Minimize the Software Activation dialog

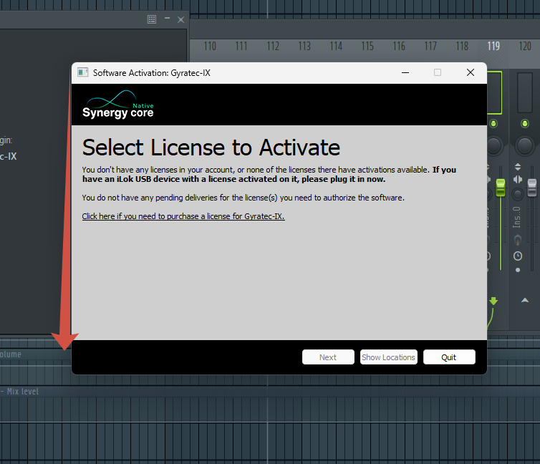pos(405,72)
